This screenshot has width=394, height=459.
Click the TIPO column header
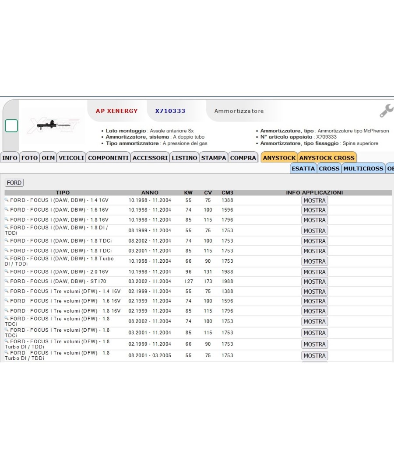click(x=63, y=193)
